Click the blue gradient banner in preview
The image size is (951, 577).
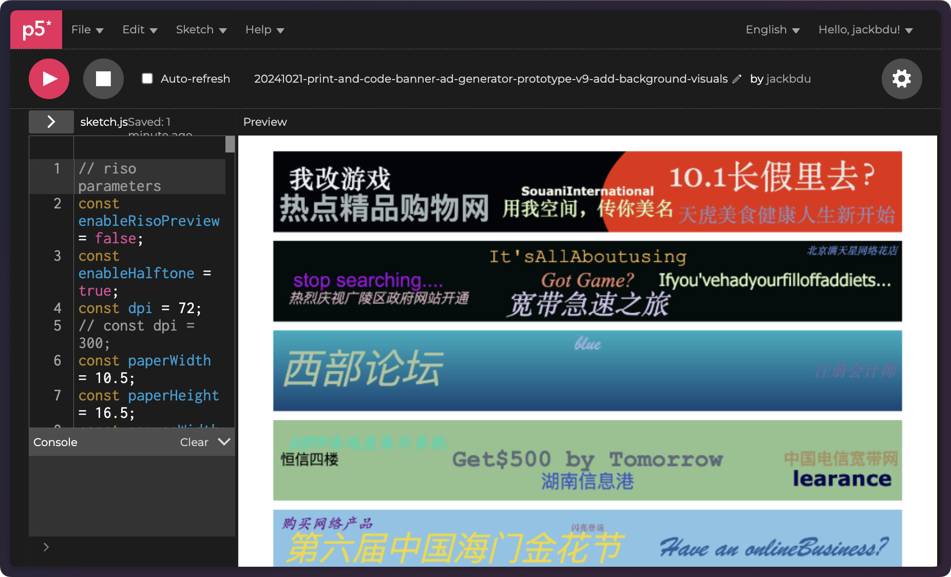587,371
